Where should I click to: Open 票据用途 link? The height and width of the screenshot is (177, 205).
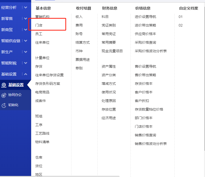point(83,60)
